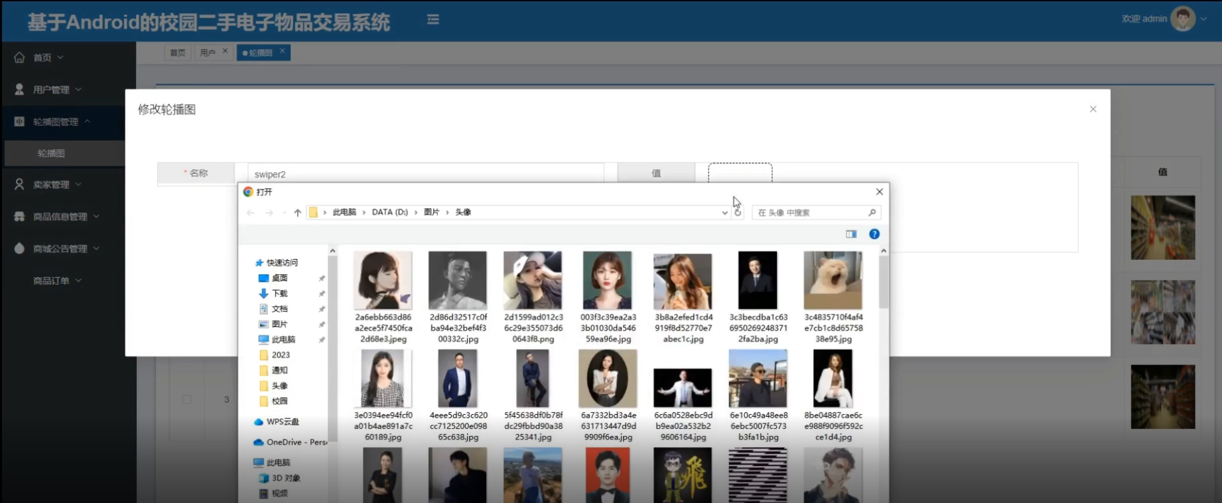Click 头像 in the address bar breadcrumb
1222x503 pixels.
click(x=463, y=212)
